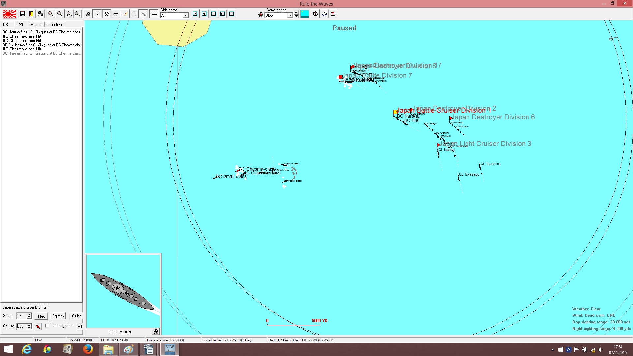Click the Med speed button
The height and width of the screenshot is (356, 633).
click(42, 316)
